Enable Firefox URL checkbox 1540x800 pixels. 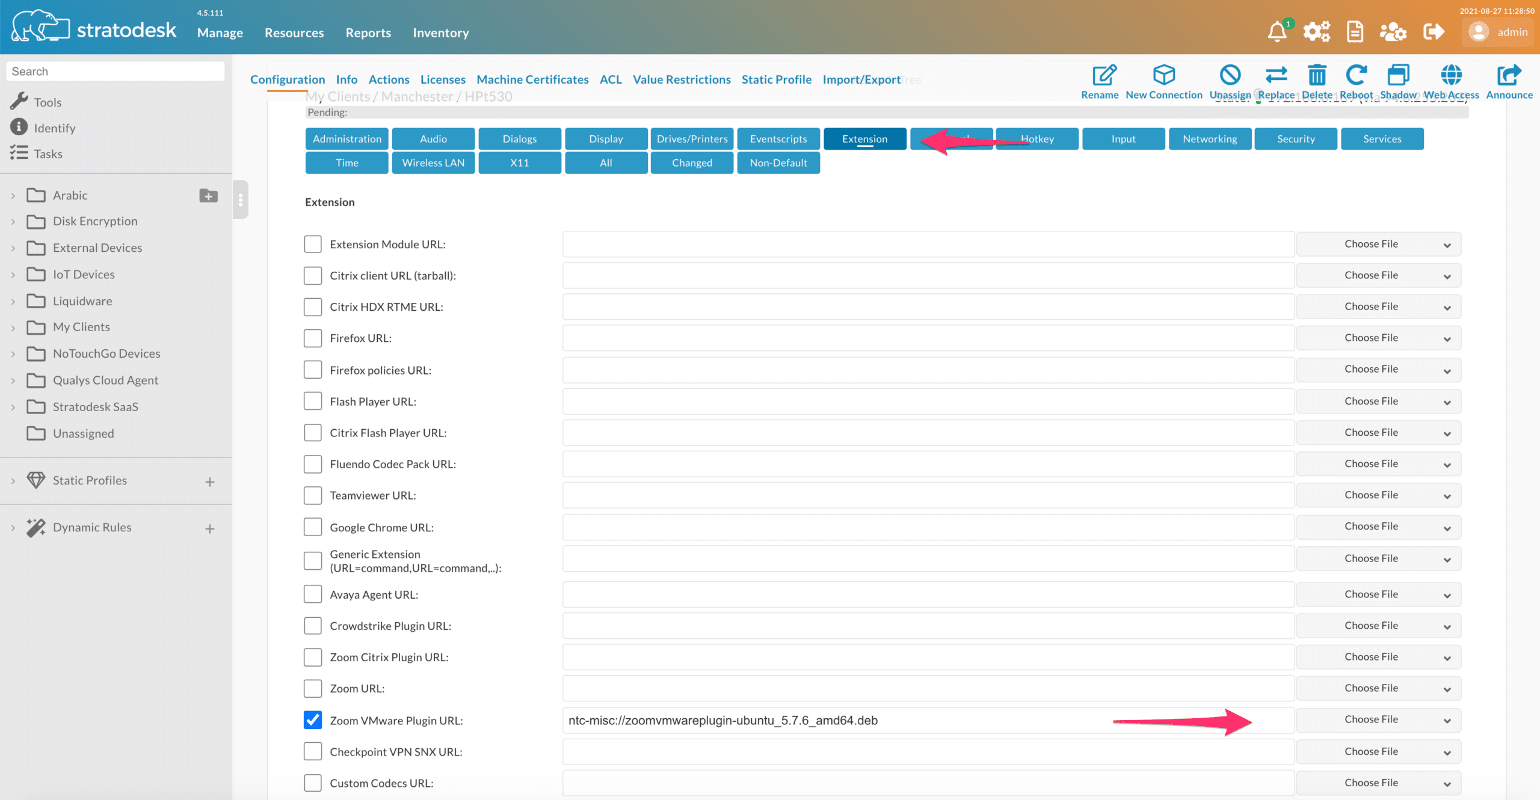coord(312,338)
